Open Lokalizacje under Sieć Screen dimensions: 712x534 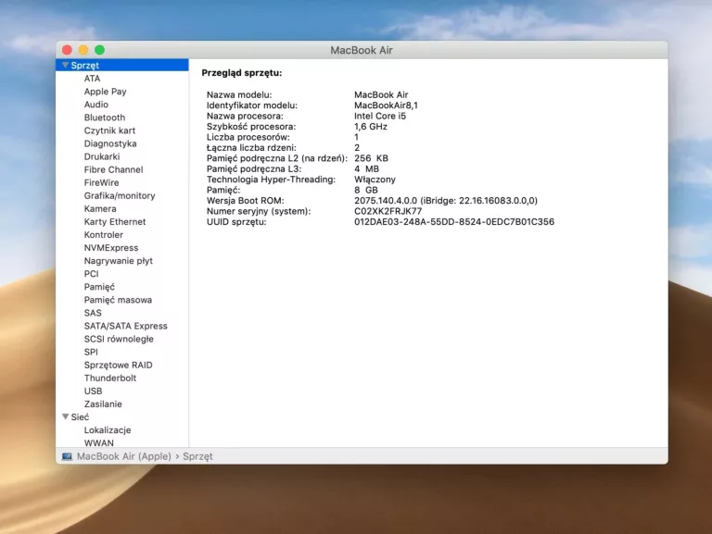[x=108, y=430]
